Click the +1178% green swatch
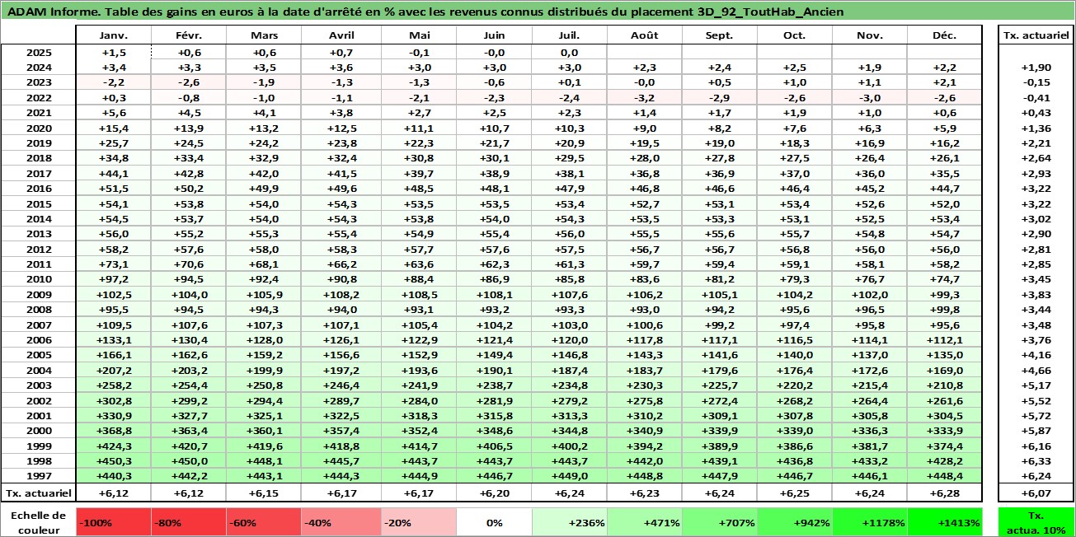Image resolution: width=1076 pixels, height=537 pixels. 870,522
